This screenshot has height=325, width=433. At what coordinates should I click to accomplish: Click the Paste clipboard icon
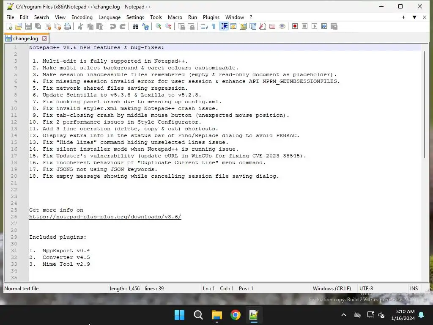tap(100, 27)
